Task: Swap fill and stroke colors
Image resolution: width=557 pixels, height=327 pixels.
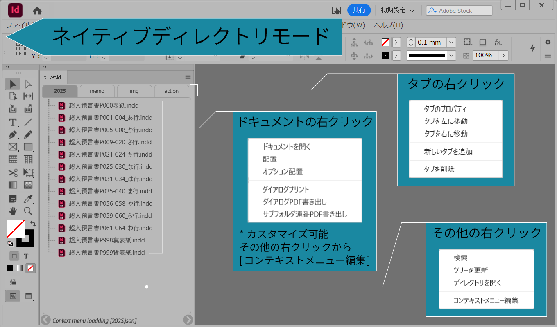Action: pos(33,224)
